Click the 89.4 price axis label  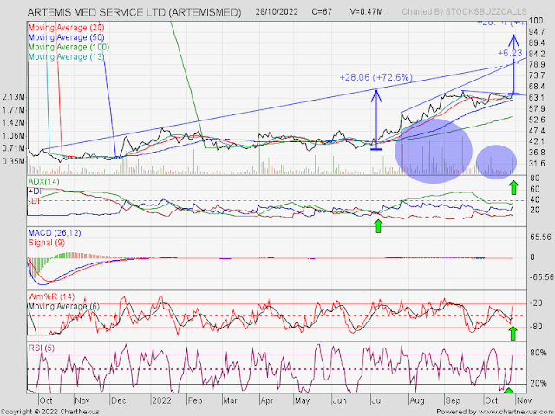click(x=537, y=42)
